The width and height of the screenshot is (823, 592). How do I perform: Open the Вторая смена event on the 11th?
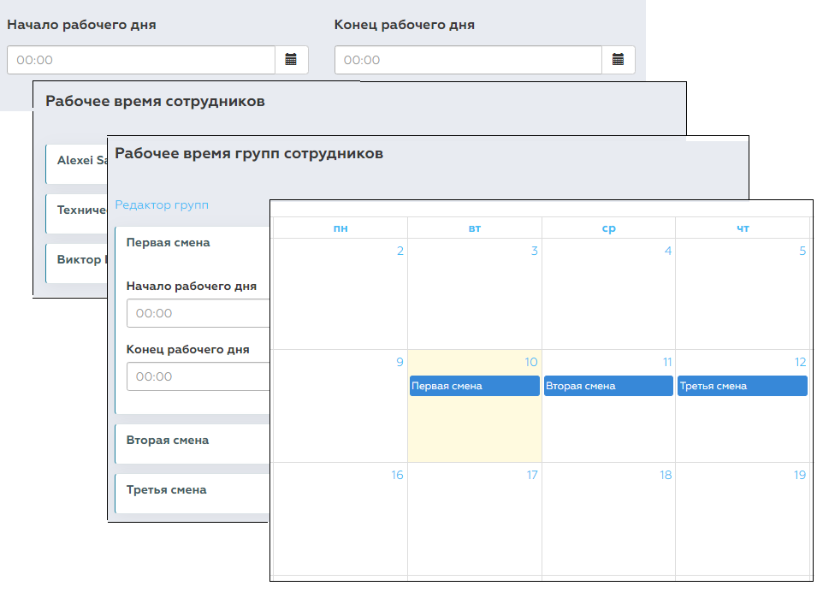[608, 386]
